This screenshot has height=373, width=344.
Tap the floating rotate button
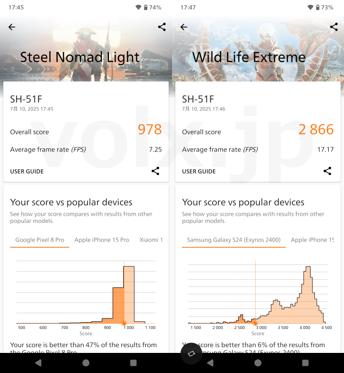click(x=191, y=354)
